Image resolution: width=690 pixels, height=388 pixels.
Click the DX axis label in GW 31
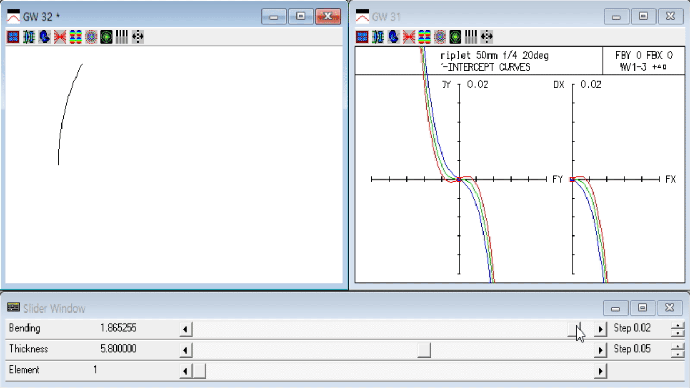558,85
